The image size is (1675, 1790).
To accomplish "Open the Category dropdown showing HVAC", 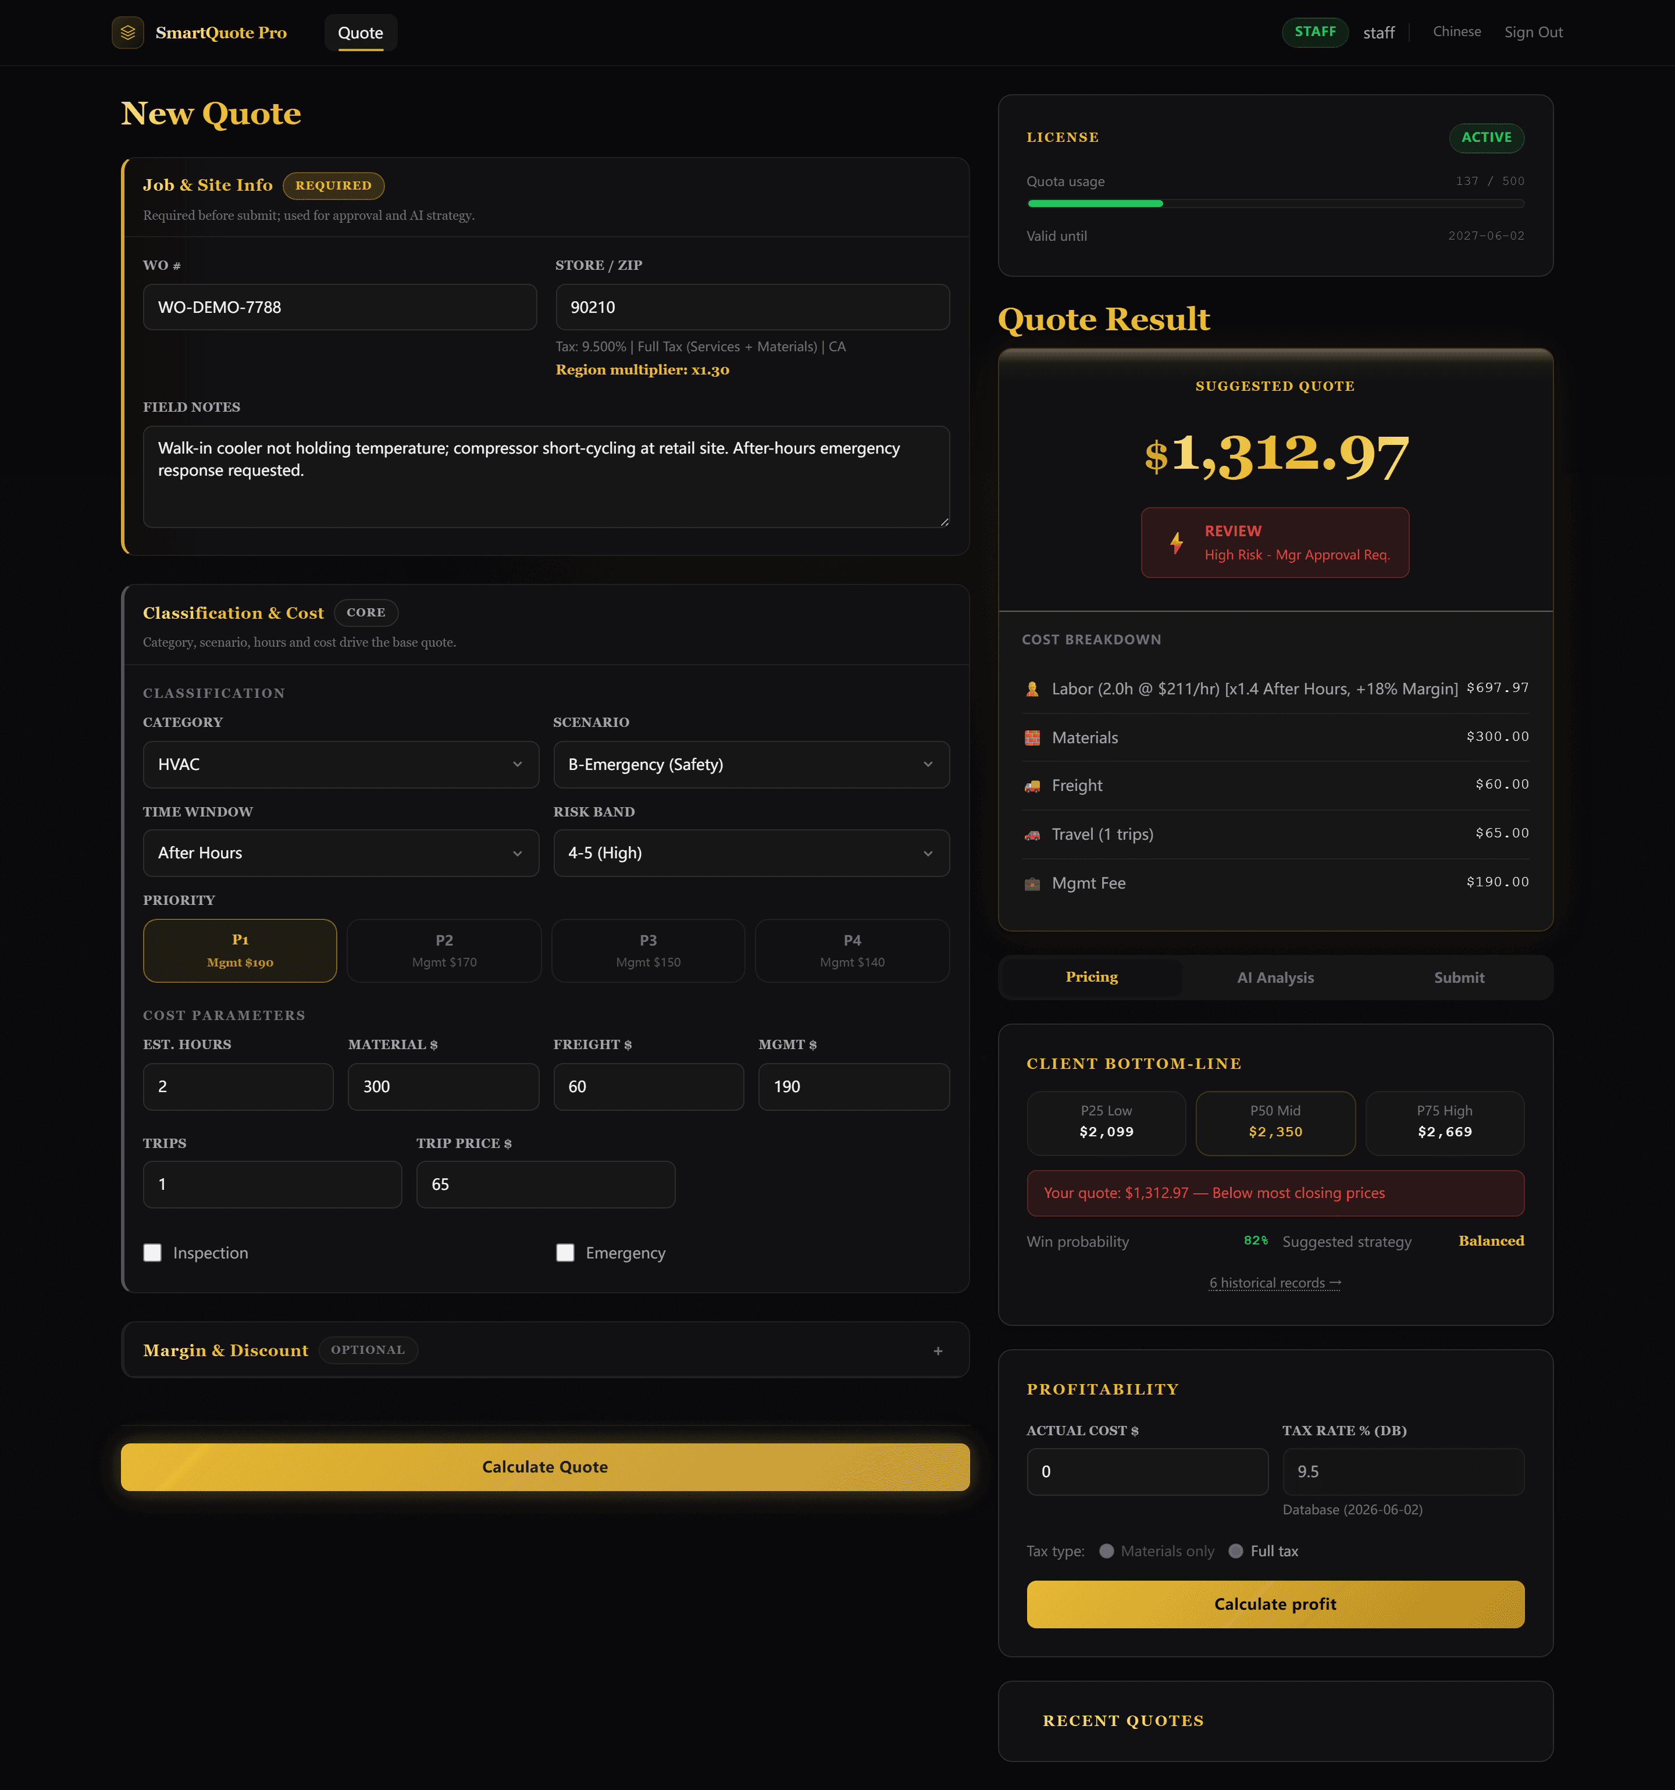I will [340, 764].
